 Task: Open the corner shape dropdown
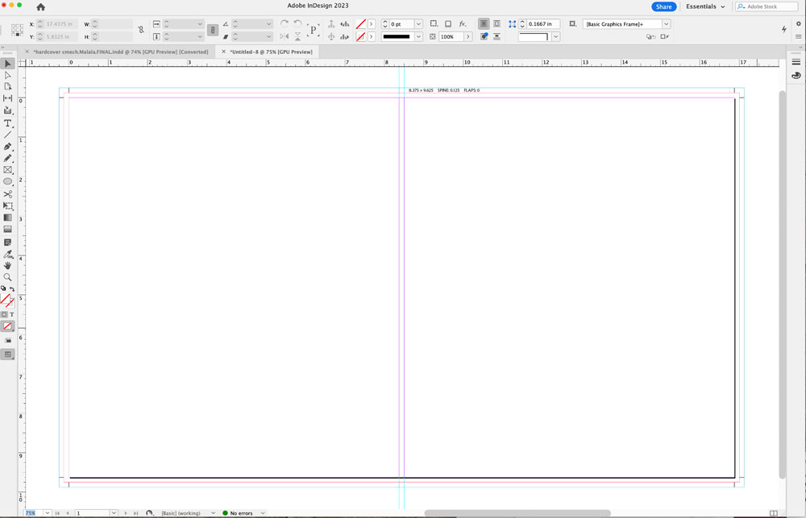coord(555,36)
